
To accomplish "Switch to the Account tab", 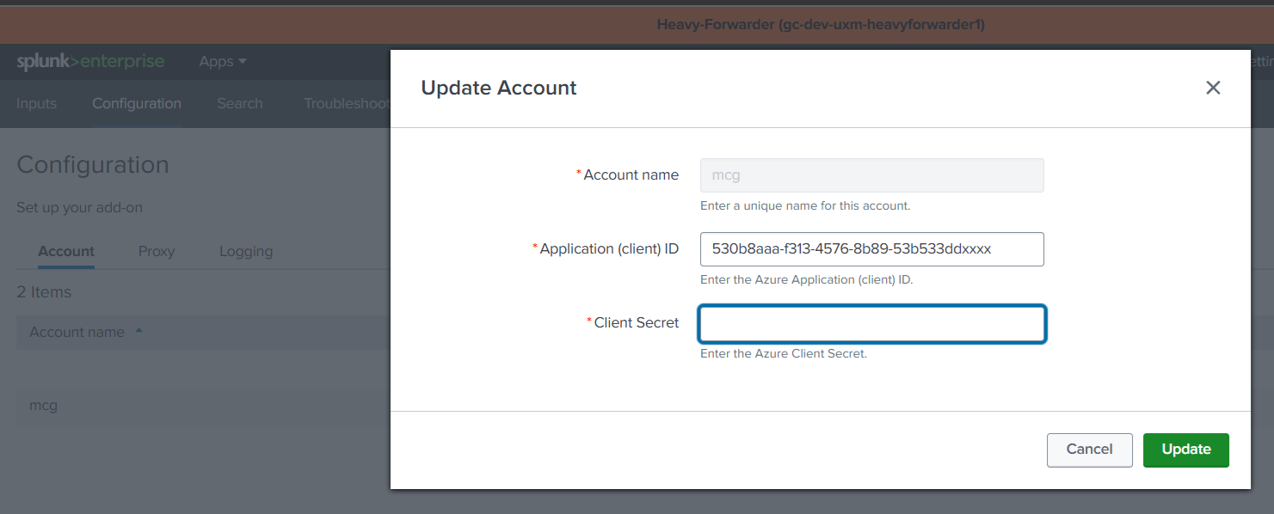I will click(x=66, y=252).
